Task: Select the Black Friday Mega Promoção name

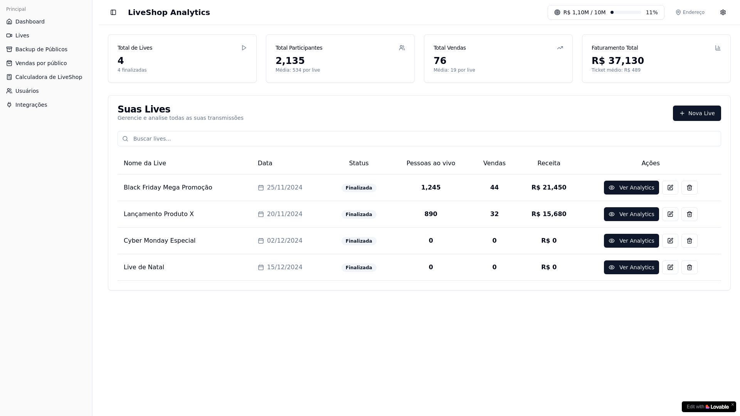Action: coord(168,188)
